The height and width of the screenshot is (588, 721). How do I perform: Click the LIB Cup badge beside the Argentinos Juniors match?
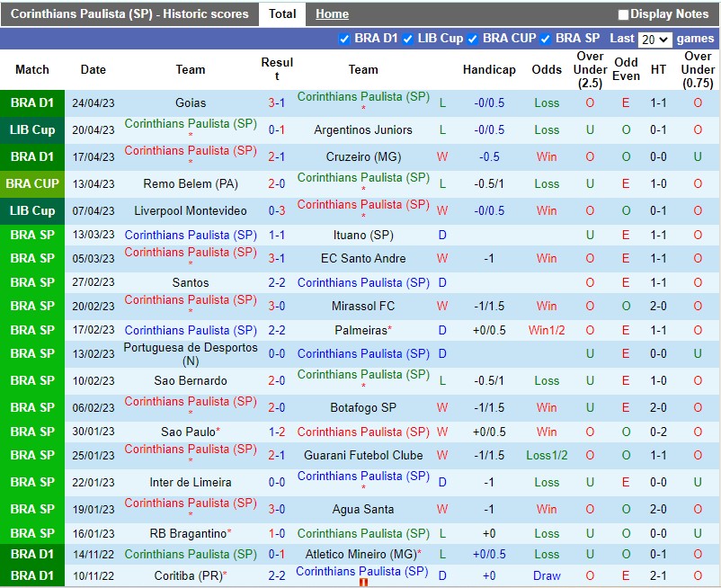32,129
